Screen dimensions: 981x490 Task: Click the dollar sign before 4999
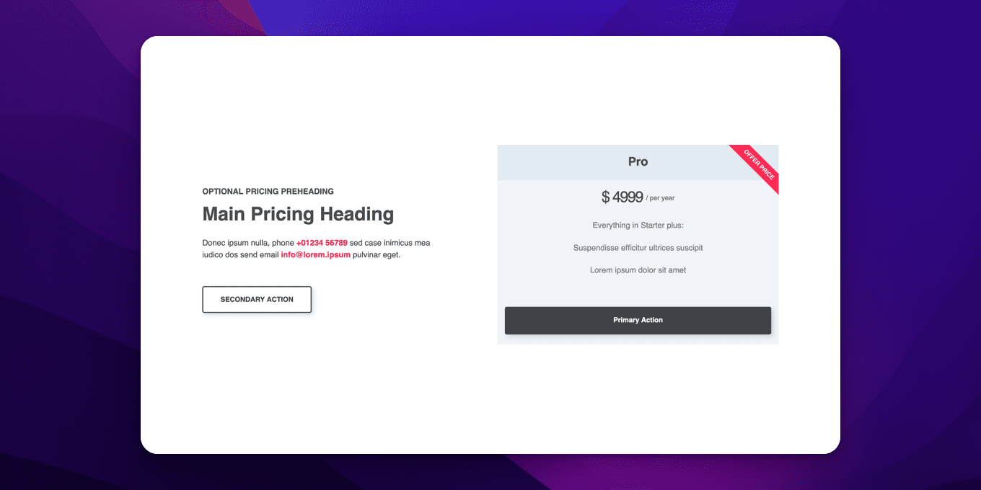click(x=606, y=197)
